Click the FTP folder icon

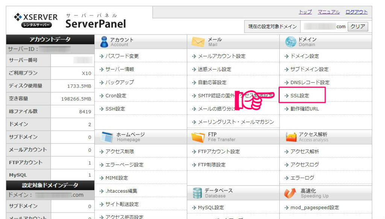[x=198, y=137]
